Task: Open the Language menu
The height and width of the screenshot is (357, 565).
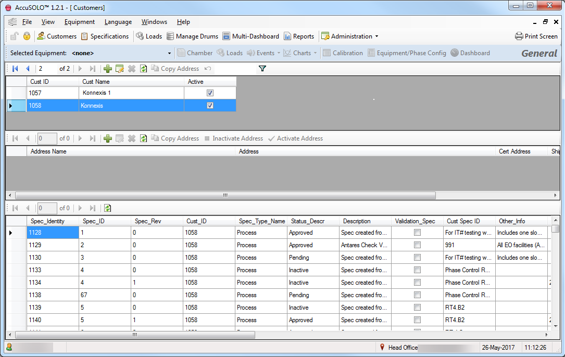Action: click(118, 22)
